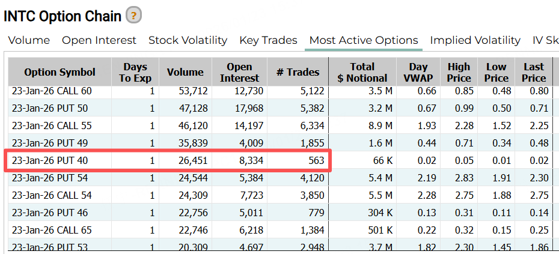Sort by Days To Exp column
This screenshot has width=559, height=254.
click(x=135, y=72)
